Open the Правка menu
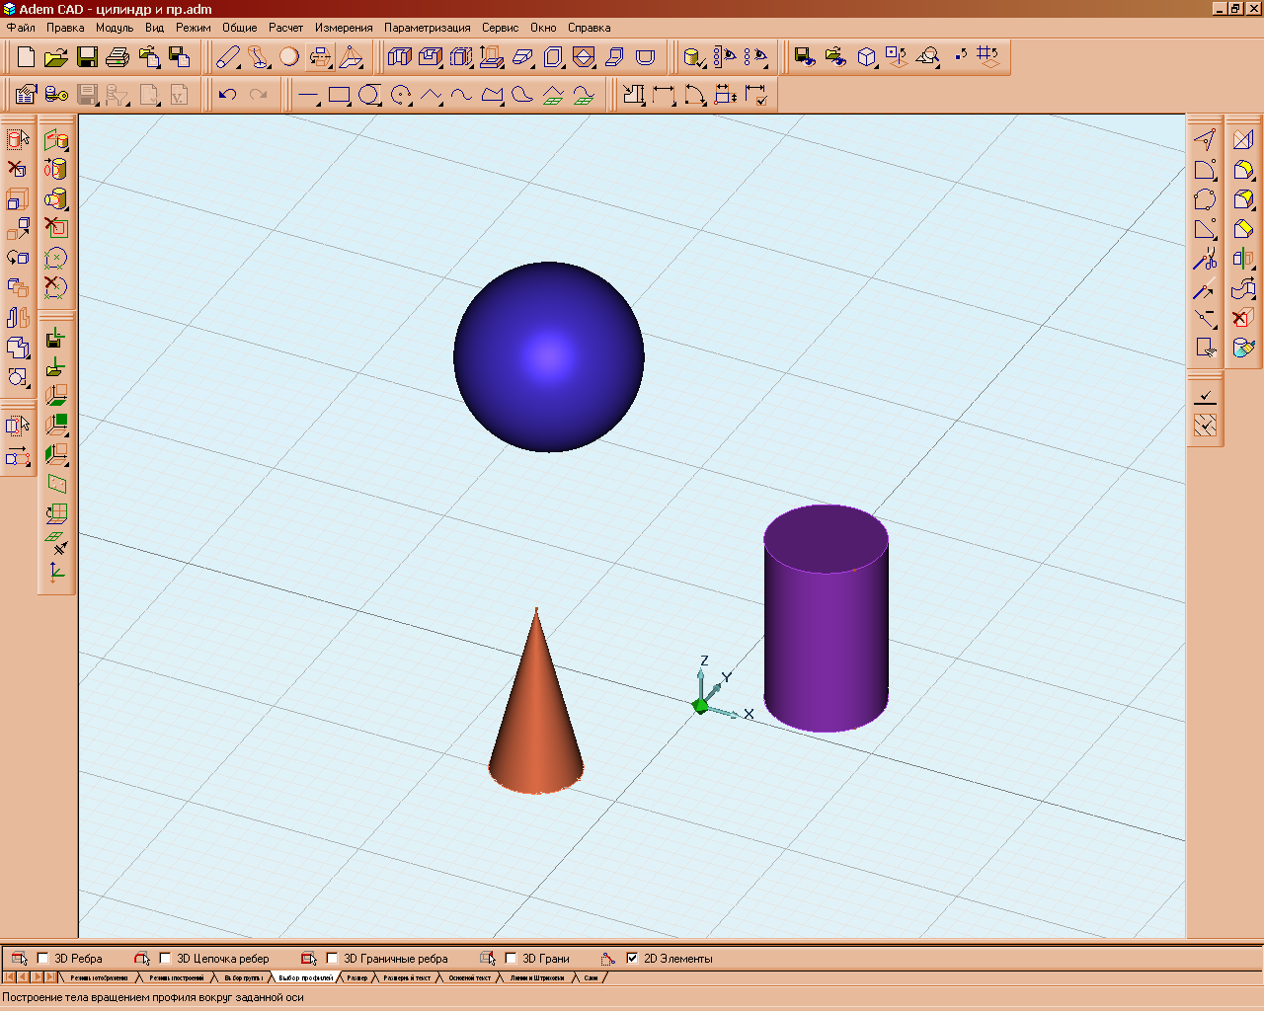Image resolution: width=1264 pixels, height=1011 pixels. [x=65, y=28]
